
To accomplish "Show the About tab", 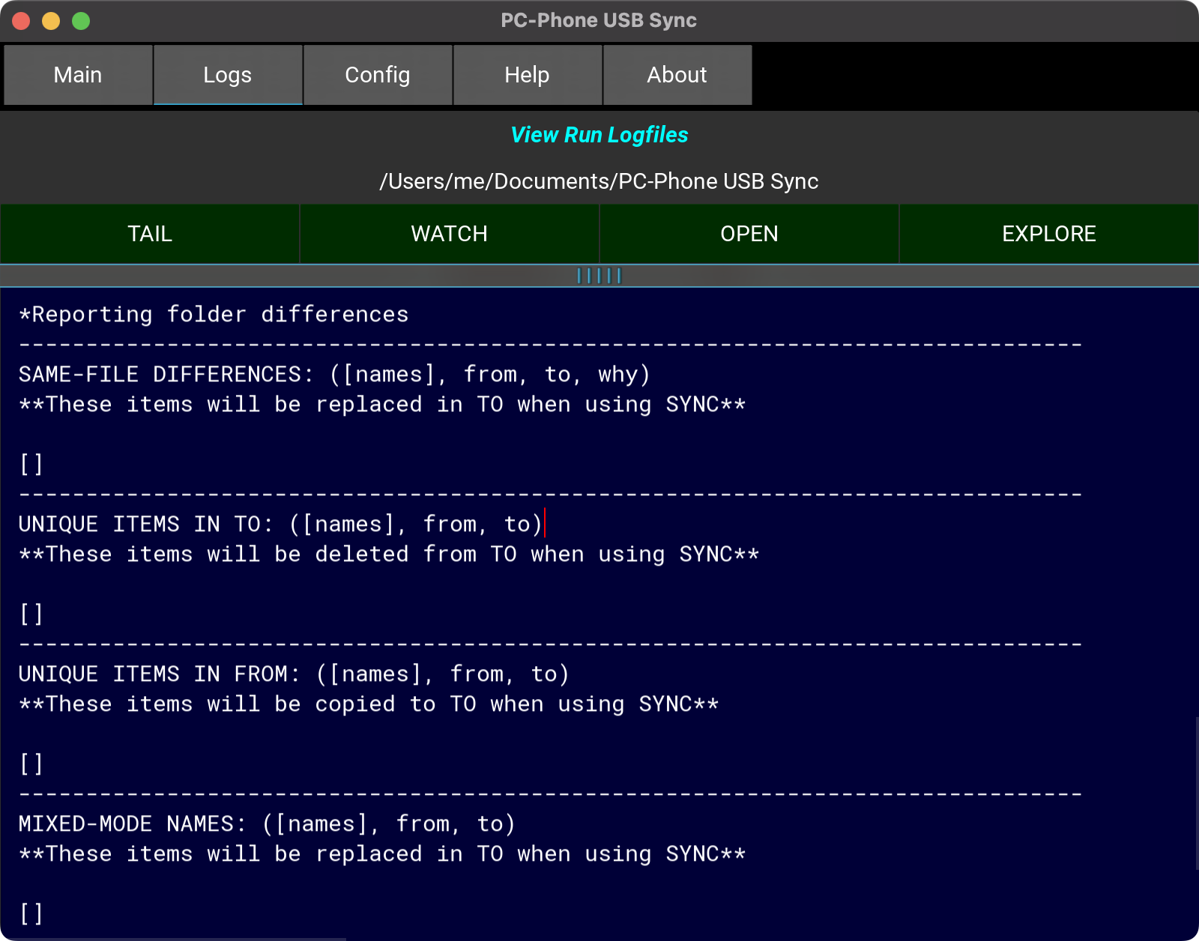I will tap(677, 75).
